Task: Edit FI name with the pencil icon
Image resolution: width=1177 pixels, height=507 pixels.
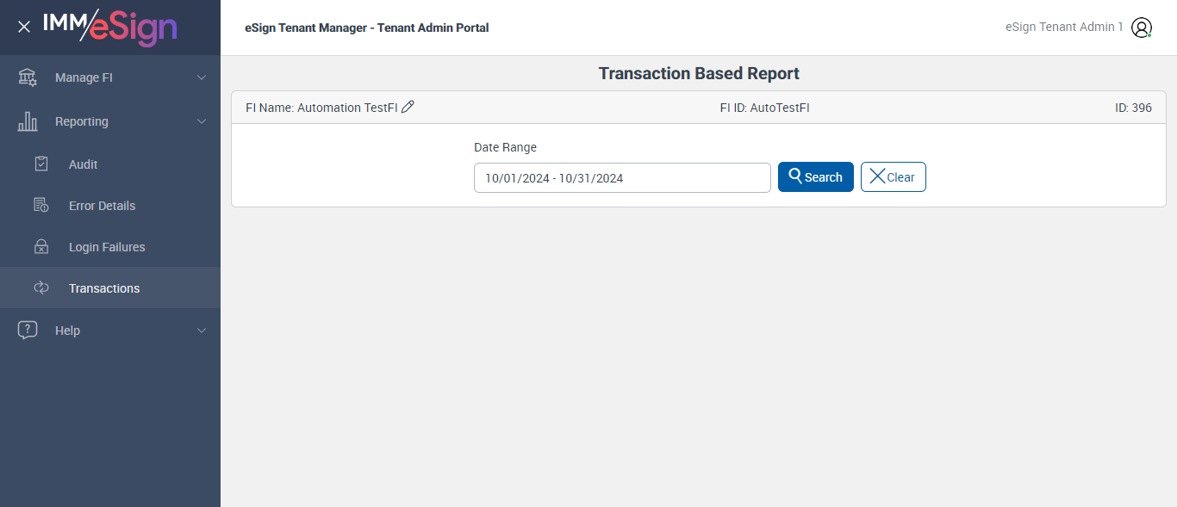Action: tap(408, 107)
